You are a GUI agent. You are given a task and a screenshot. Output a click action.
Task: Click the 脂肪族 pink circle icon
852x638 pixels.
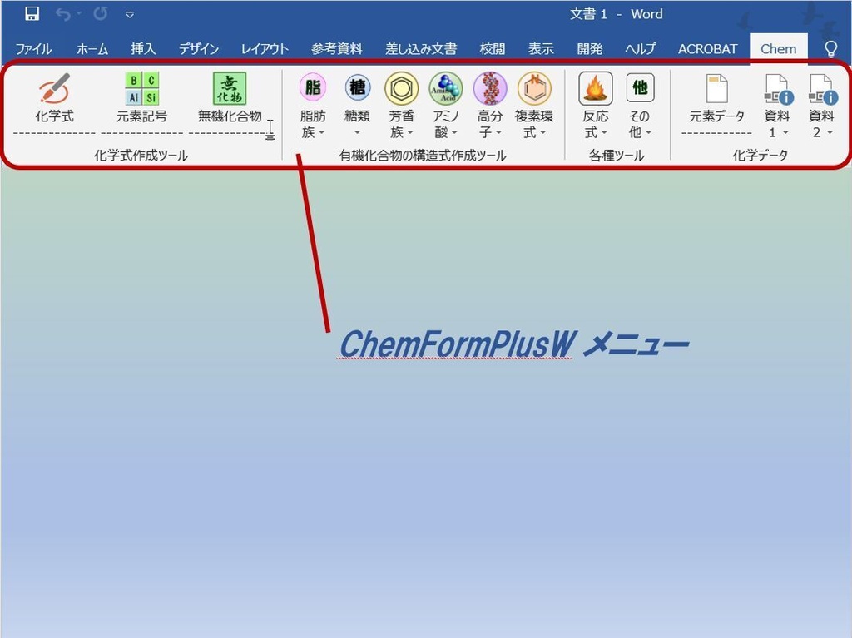click(313, 88)
